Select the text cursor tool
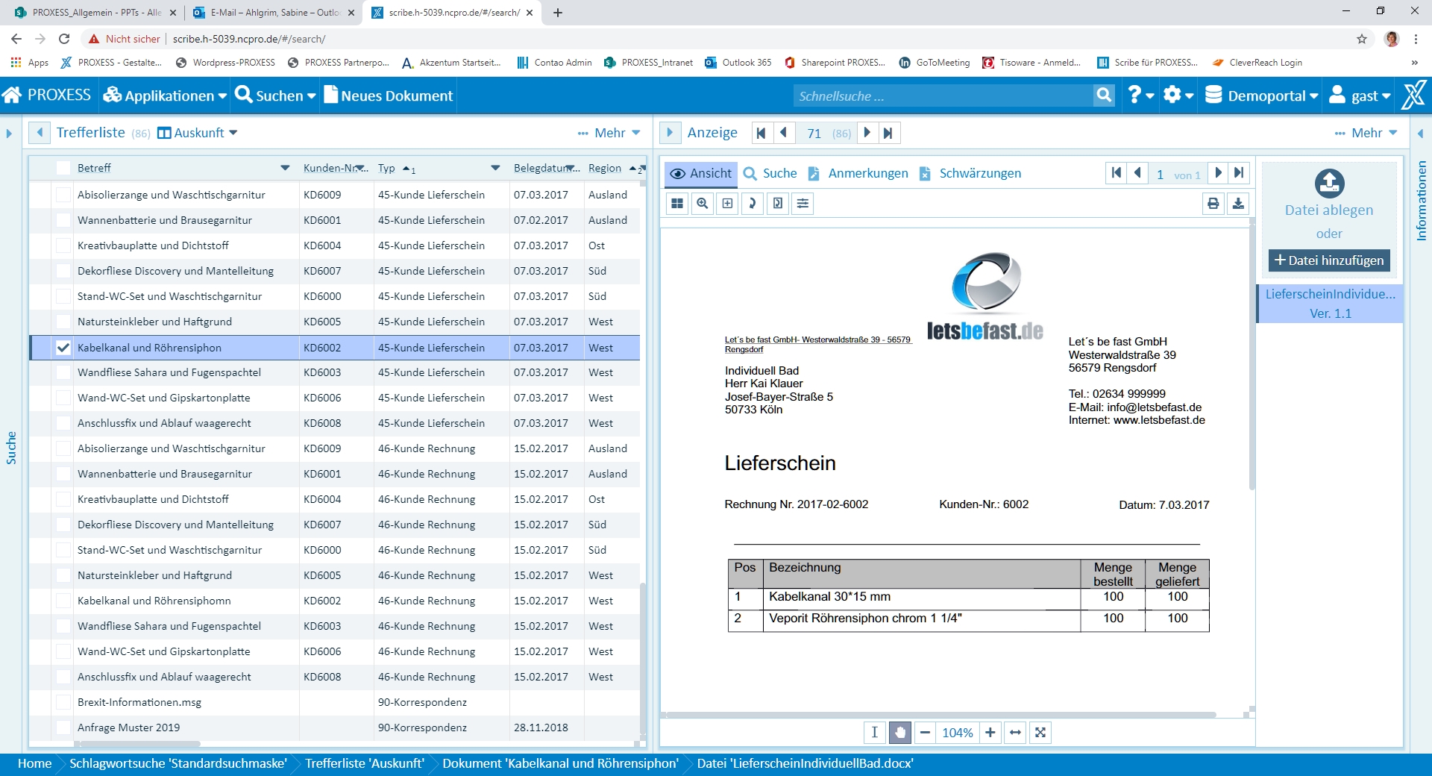 pyautogui.click(x=875, y=733)
